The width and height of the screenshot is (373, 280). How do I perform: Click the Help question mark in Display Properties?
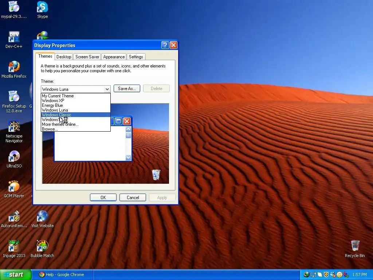(165, 45)
